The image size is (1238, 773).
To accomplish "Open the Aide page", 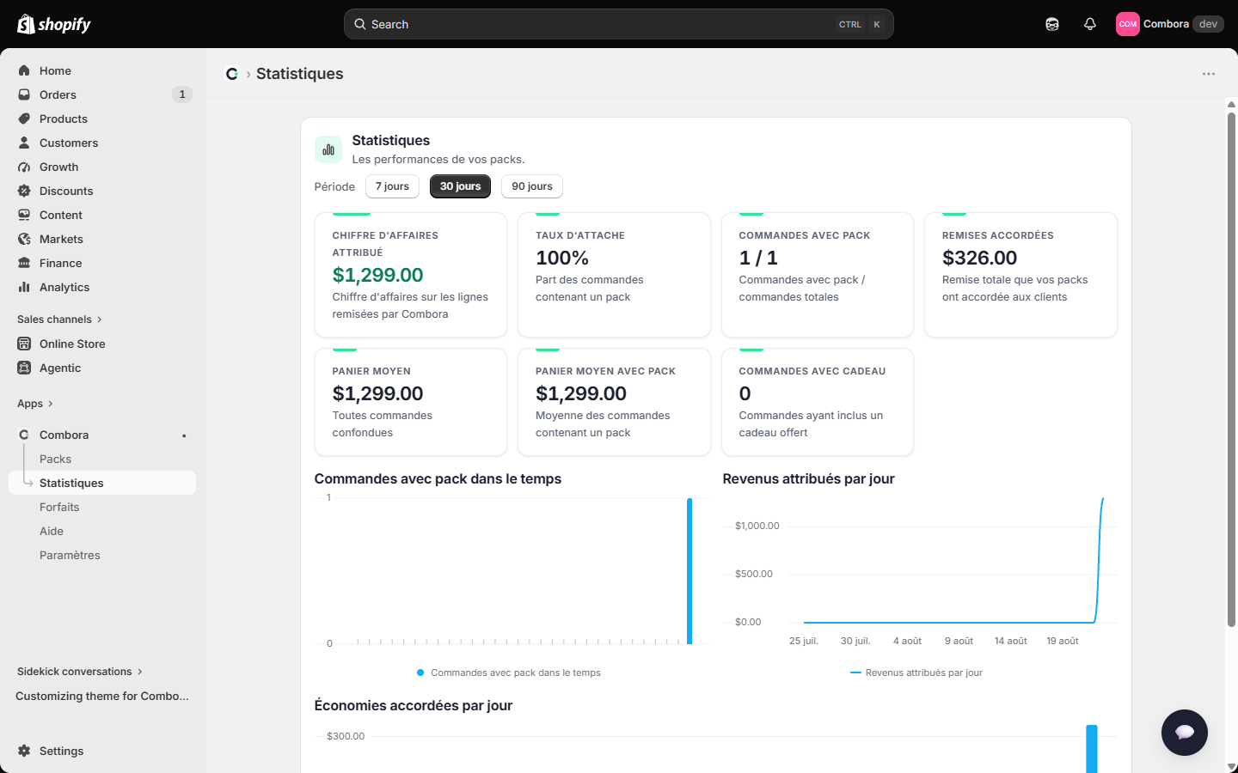I will pyautogui.click(x=52, y=531).
